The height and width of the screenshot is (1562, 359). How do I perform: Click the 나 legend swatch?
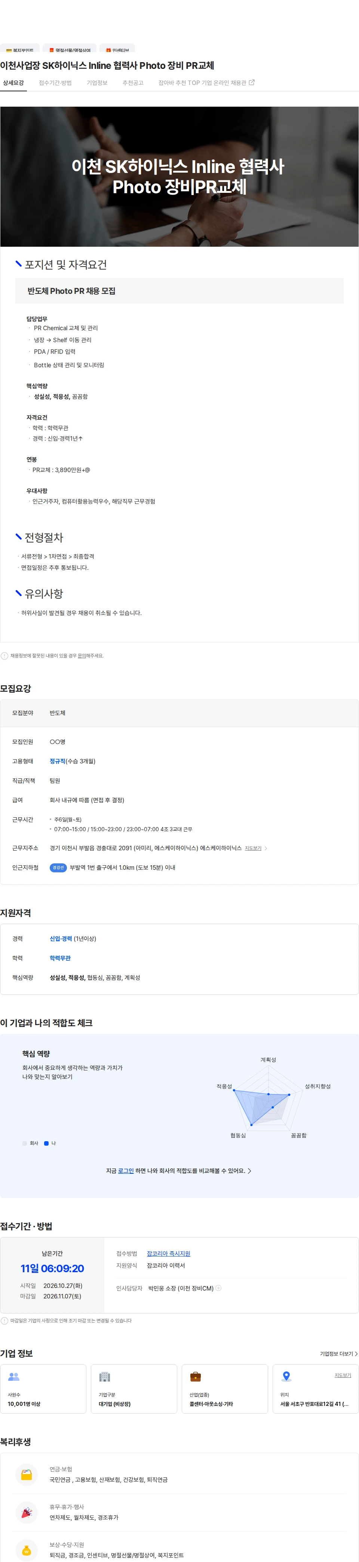tap(46, 1143)
